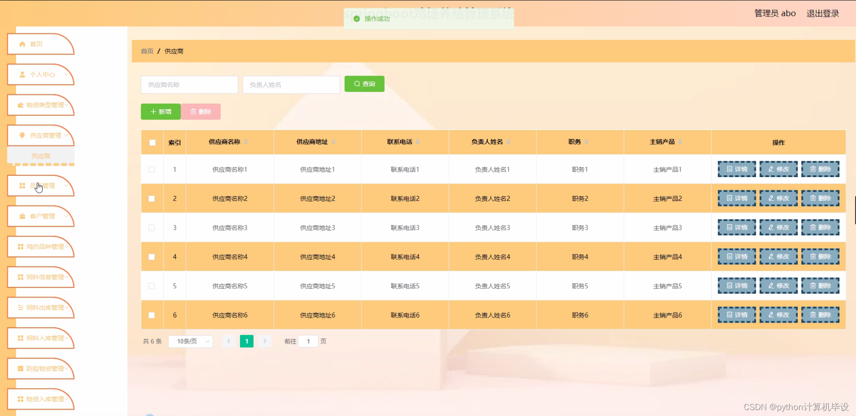Open the 供应商 submenu item
The width and height of the screenshot is (856, 416).
tap(41, 156)
